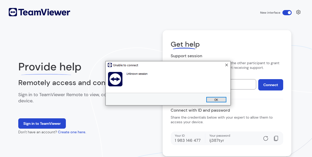Click the Your ID label
Screen dimensions: 312x157
180,136
